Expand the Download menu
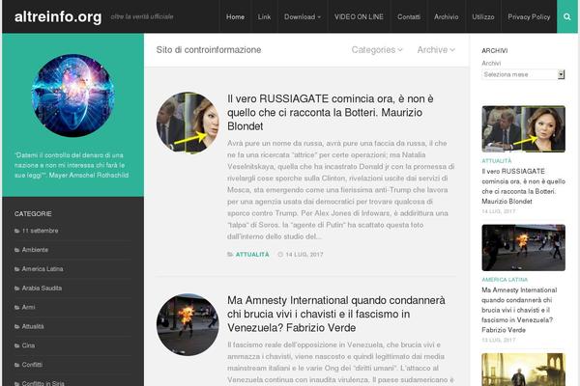Viewport: 580px width, 386px height. [303, 16]
